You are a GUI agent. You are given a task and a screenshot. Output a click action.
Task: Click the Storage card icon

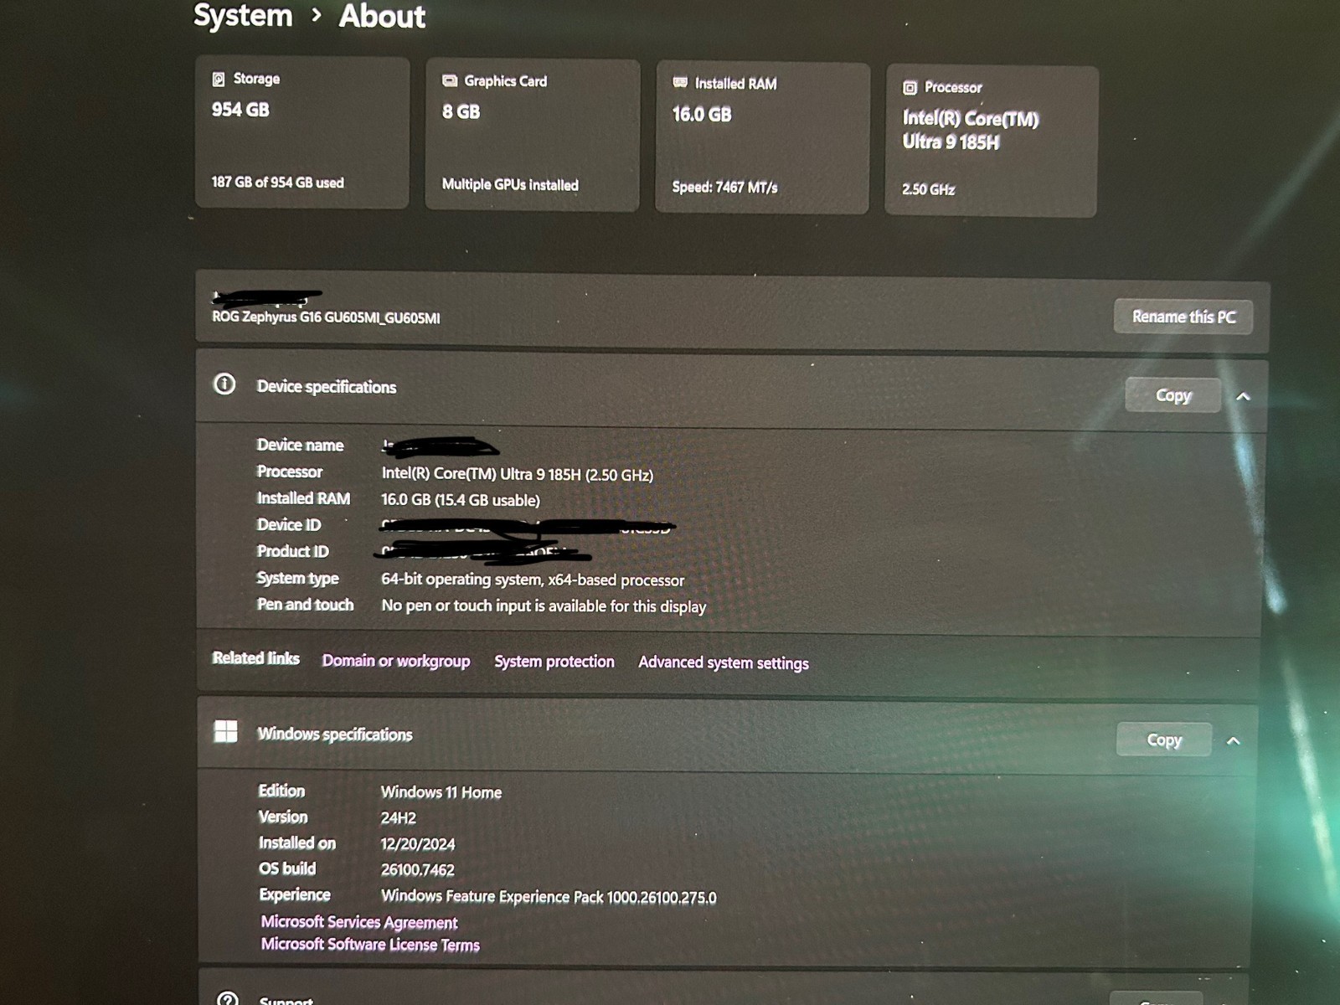click(x=219, y=79)
